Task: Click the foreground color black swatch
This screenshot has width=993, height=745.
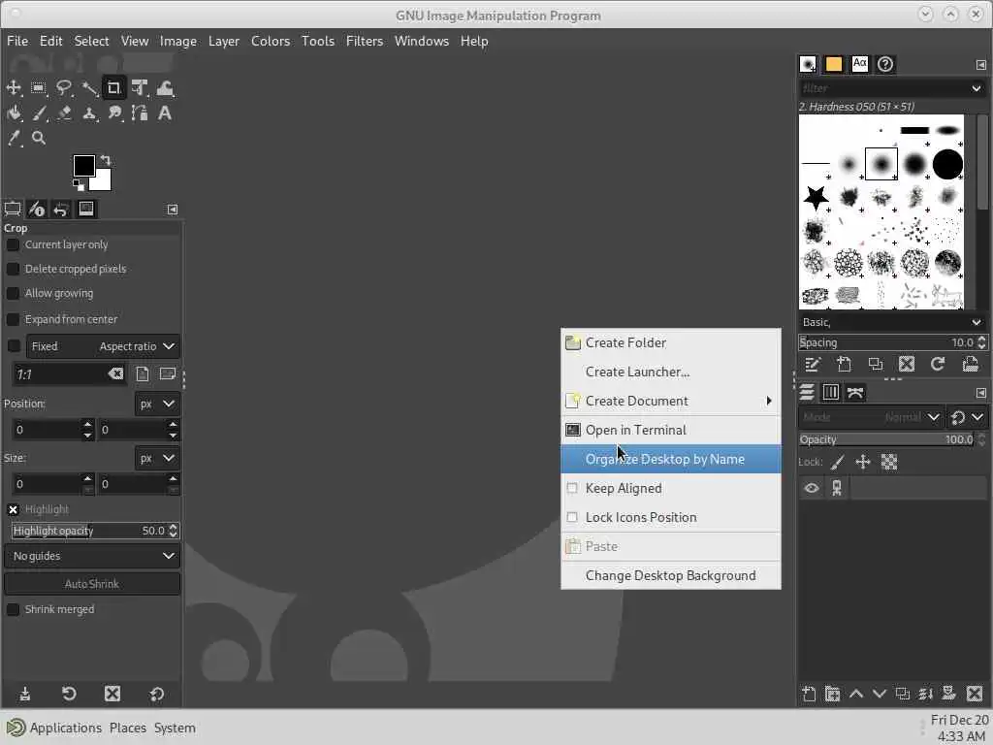Action: click(84, 166)
